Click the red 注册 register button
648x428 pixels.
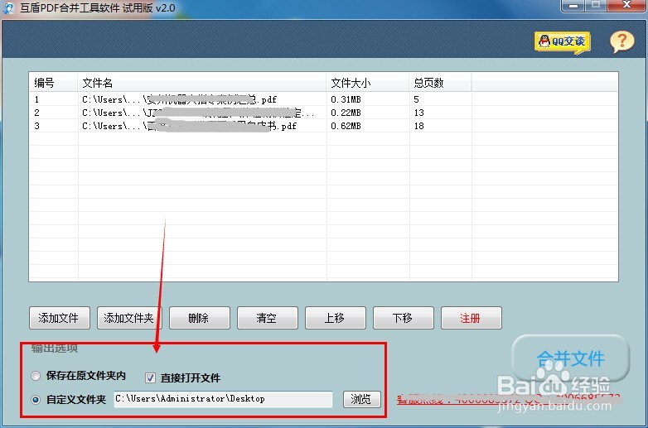point(471,318)
